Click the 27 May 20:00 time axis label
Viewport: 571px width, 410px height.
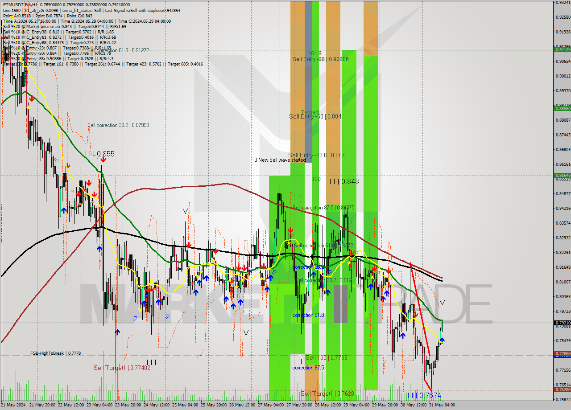300,405
